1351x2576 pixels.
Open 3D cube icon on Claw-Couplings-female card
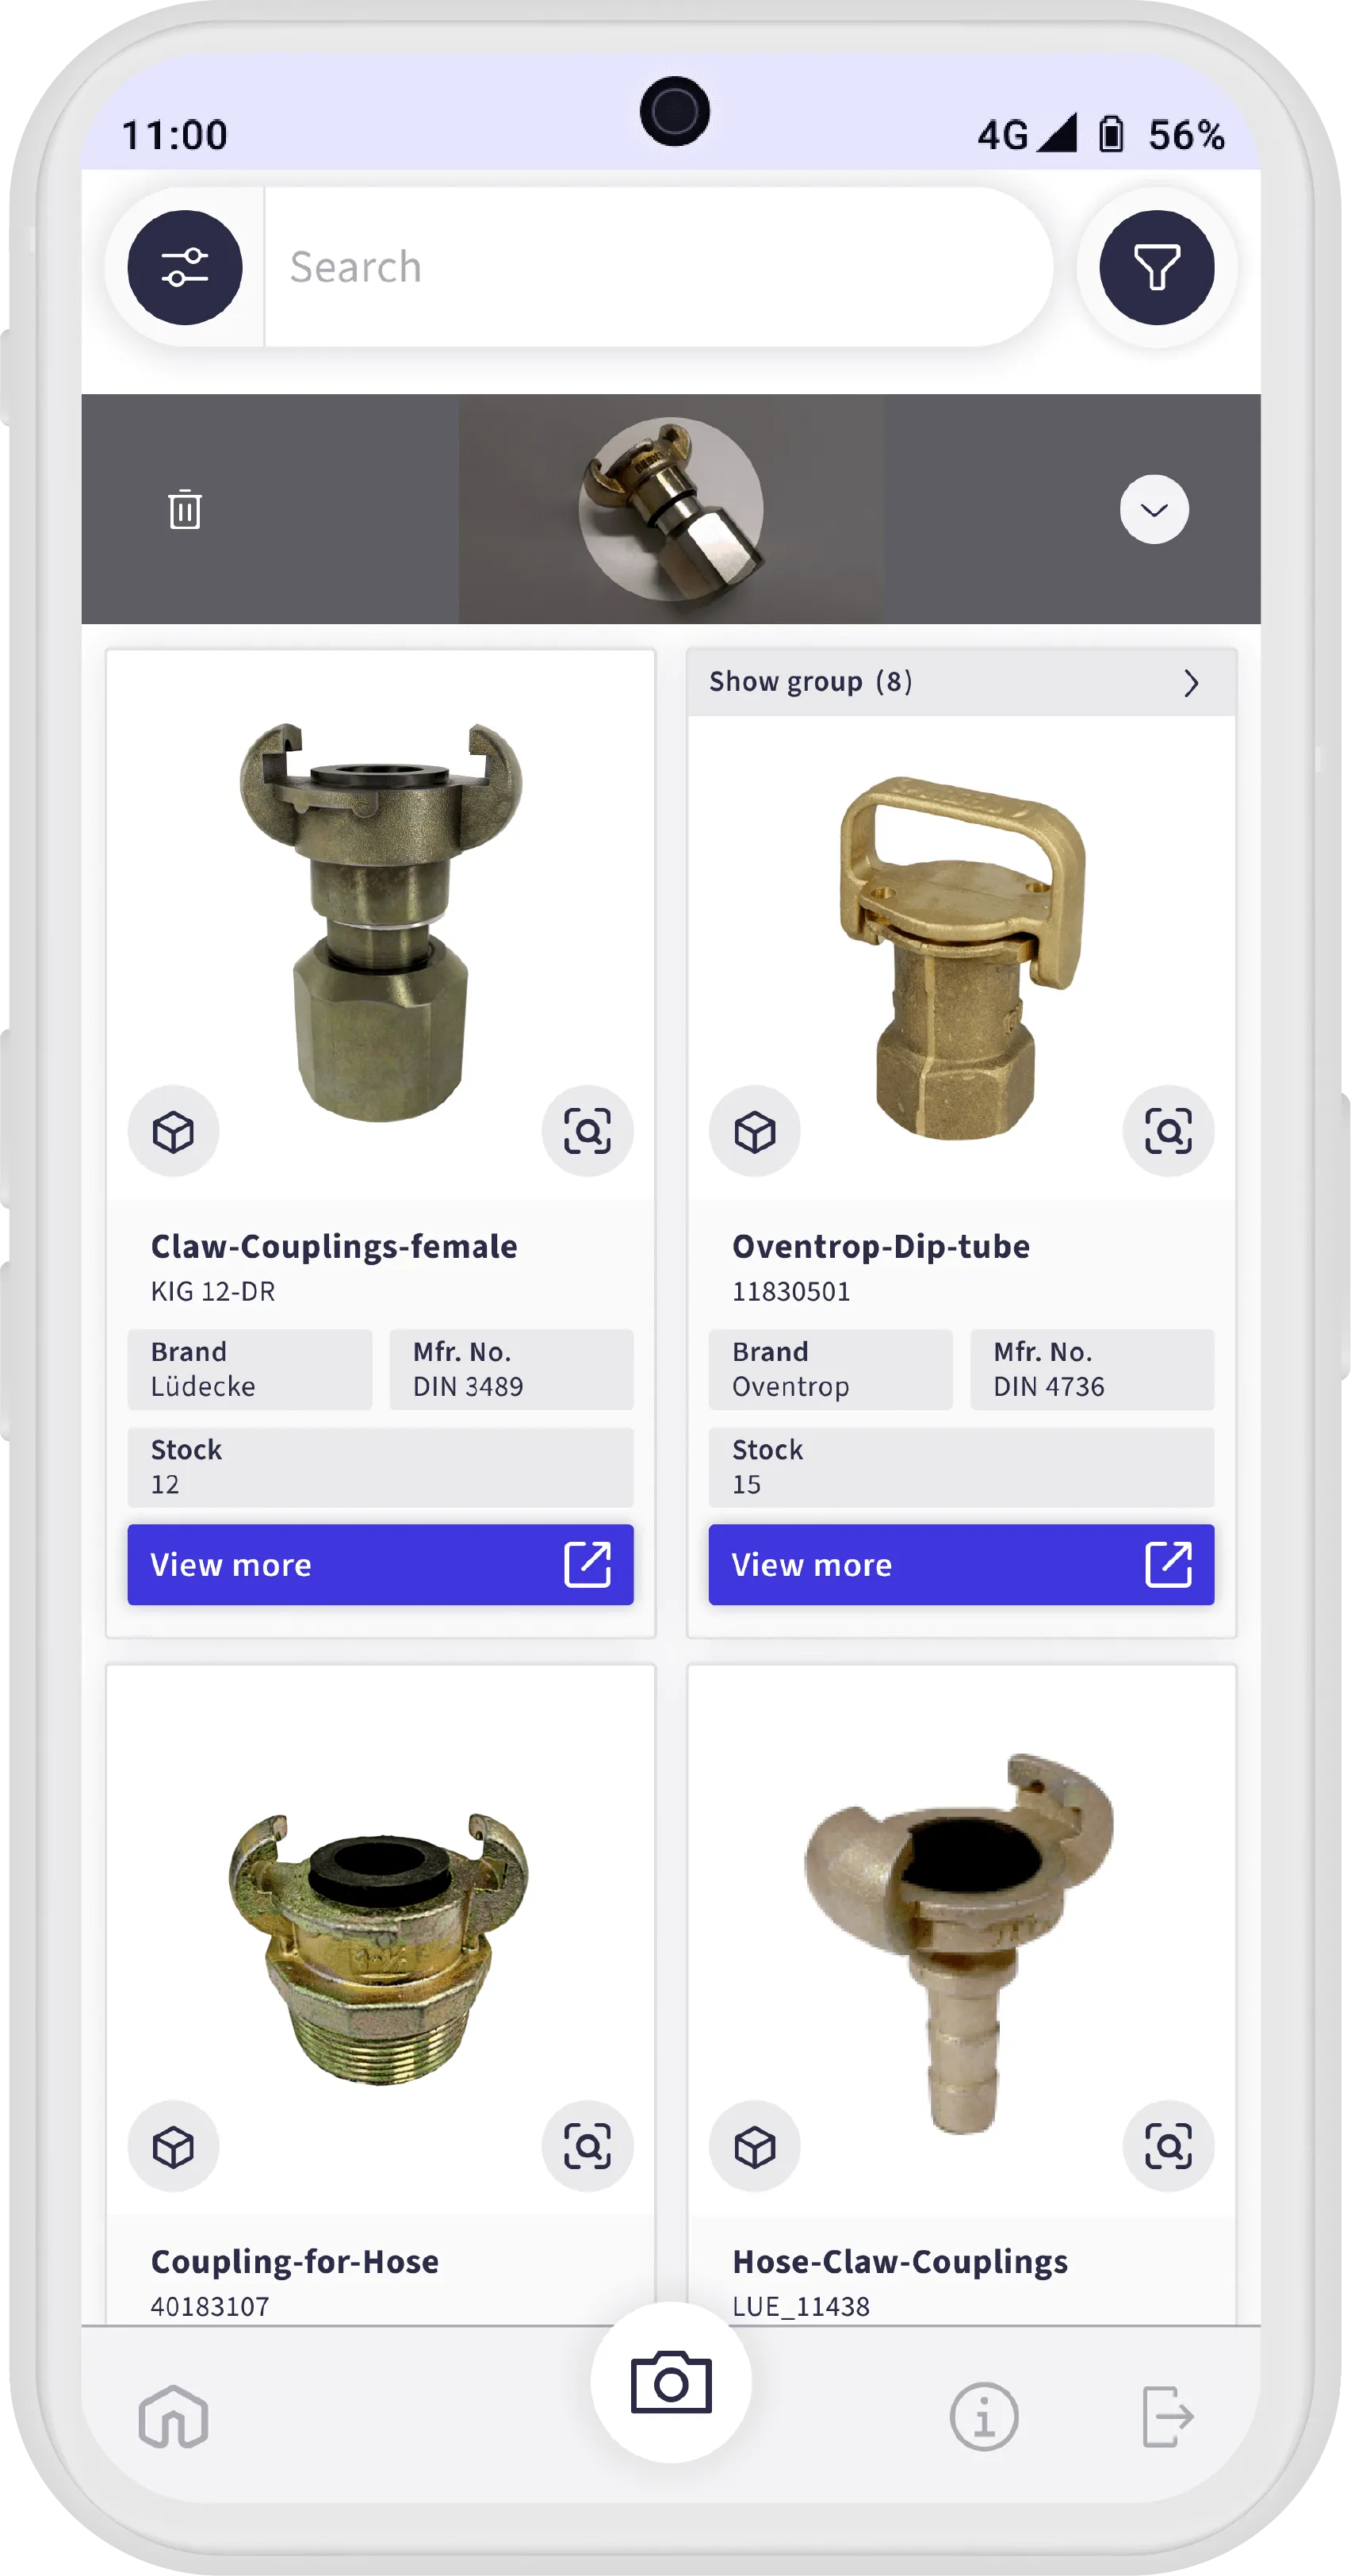coord(173,1131)
